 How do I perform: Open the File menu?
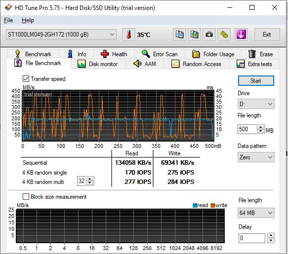tap(8, 20)
